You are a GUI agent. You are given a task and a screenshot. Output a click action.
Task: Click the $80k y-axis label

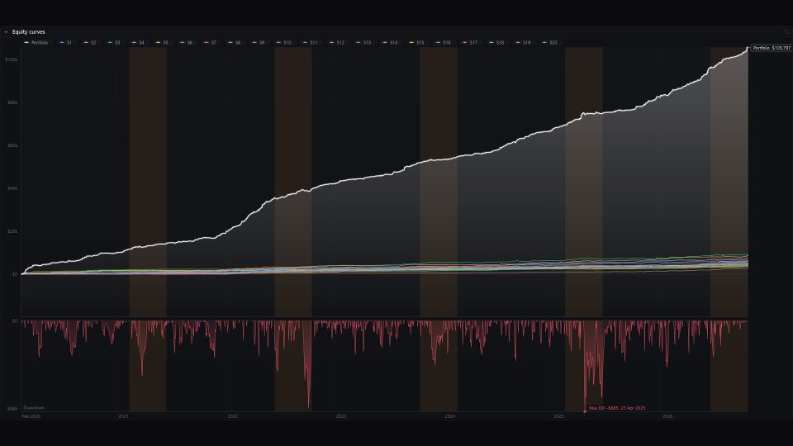pyautogui.click(x=12, y=102)
